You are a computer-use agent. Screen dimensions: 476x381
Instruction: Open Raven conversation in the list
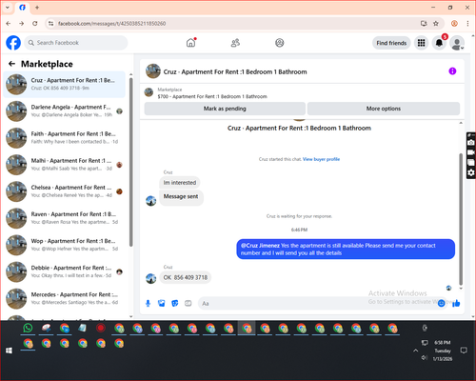[x=64, y=218]
